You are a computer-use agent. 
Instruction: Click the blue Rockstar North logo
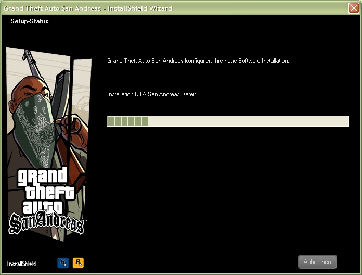click(63, 262)
